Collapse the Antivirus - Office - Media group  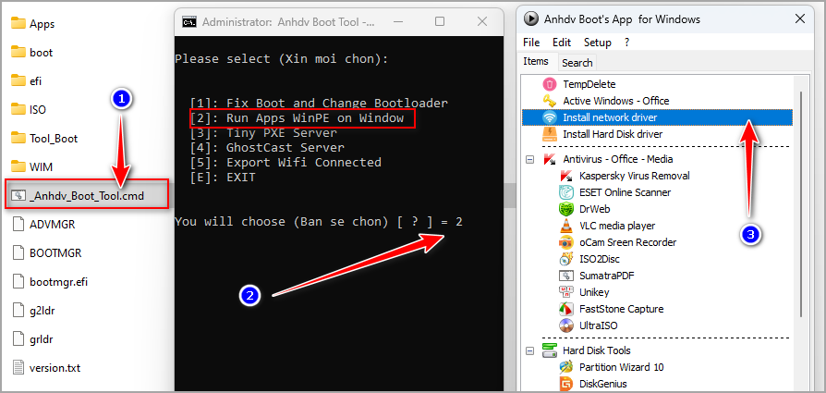[x=529, y=159]
